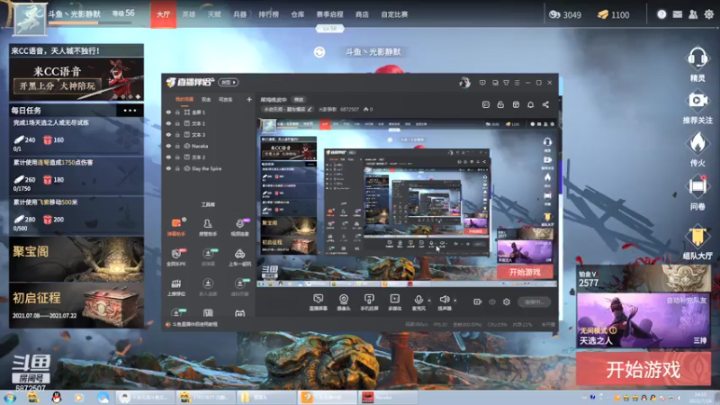Hide the 文本 3 source with its eye icon
Screen dimensions: 720x405
[168, 134]
